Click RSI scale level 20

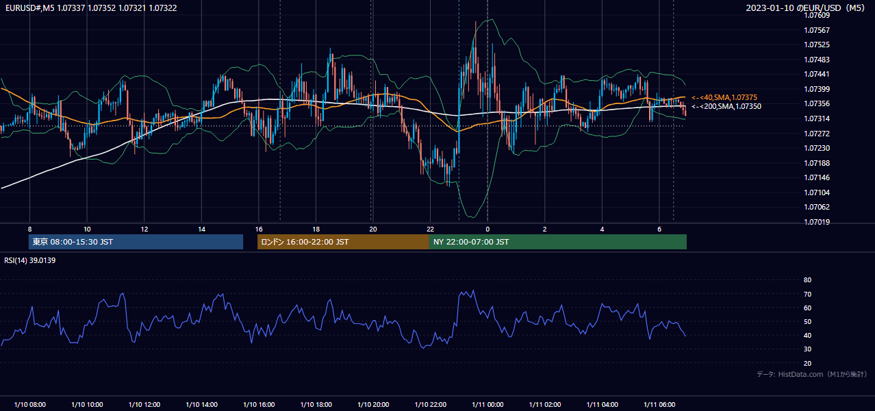tap(807, 363)
